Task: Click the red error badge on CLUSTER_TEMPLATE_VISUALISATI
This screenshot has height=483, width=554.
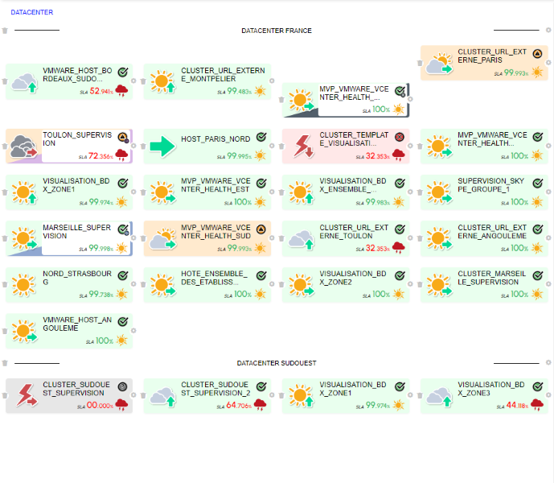Action: [x=399, y=137]
